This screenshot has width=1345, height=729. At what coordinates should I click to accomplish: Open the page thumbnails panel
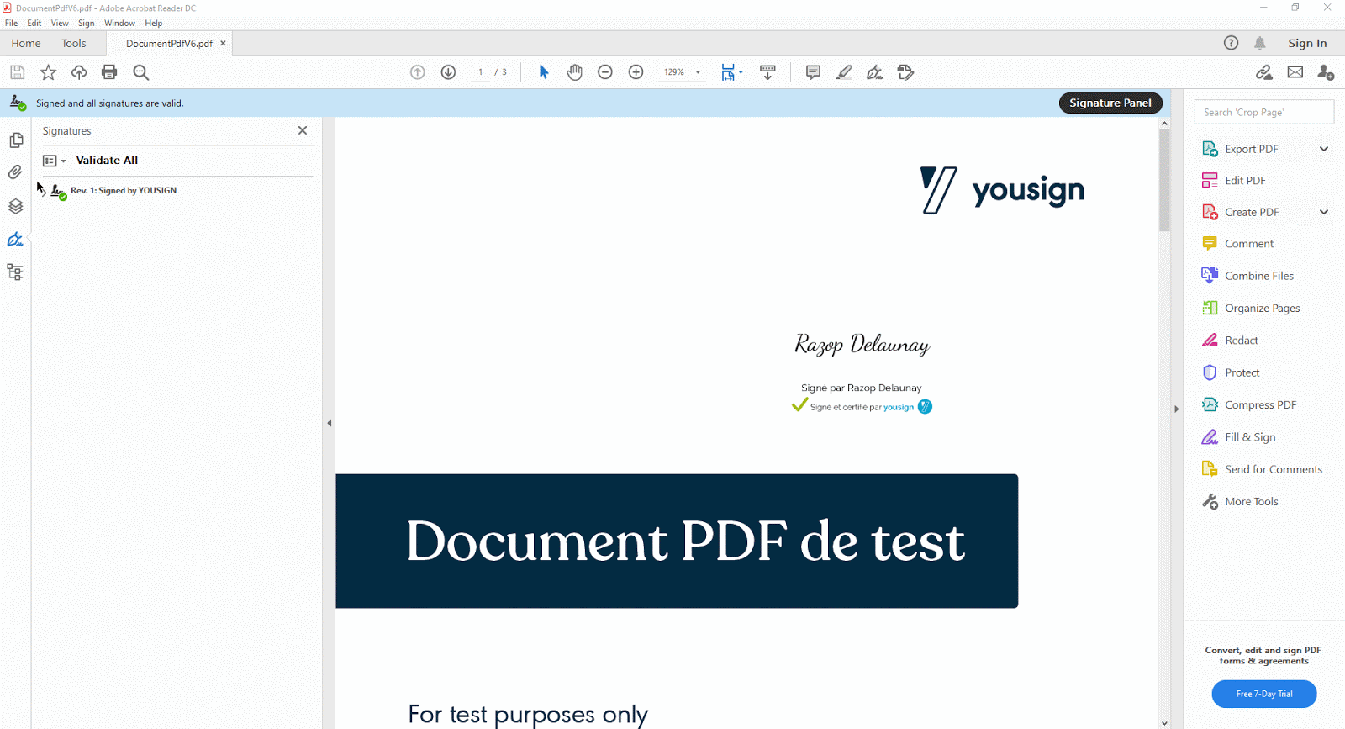pyautogui.click(x=15, y=140)
